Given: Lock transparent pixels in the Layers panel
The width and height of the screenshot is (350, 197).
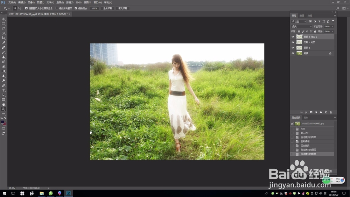Looking at the screenshot, I should (299, 31).
